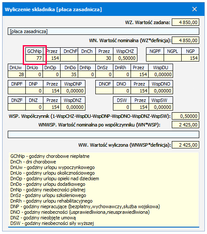
Task: Click the WZ Wartość zadana value field
Action: [x=186, y=22]
